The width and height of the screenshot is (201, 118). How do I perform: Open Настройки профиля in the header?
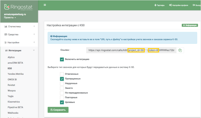(x=181, y=5)
